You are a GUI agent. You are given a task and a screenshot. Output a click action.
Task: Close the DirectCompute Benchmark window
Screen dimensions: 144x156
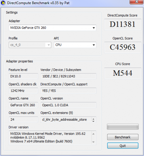pyautogui.click(x=137, y=2)
